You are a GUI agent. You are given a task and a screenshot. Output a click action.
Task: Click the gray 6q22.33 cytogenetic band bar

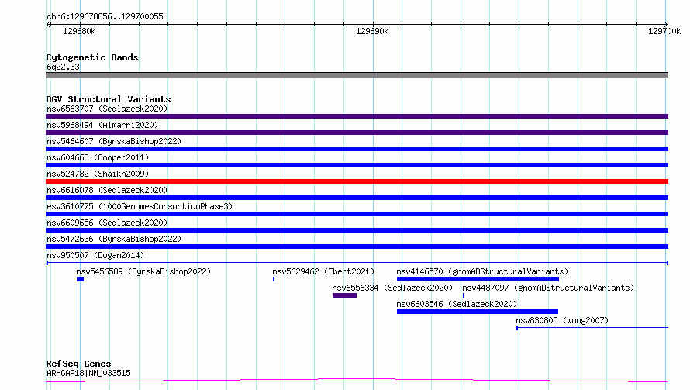coord(357,75)
